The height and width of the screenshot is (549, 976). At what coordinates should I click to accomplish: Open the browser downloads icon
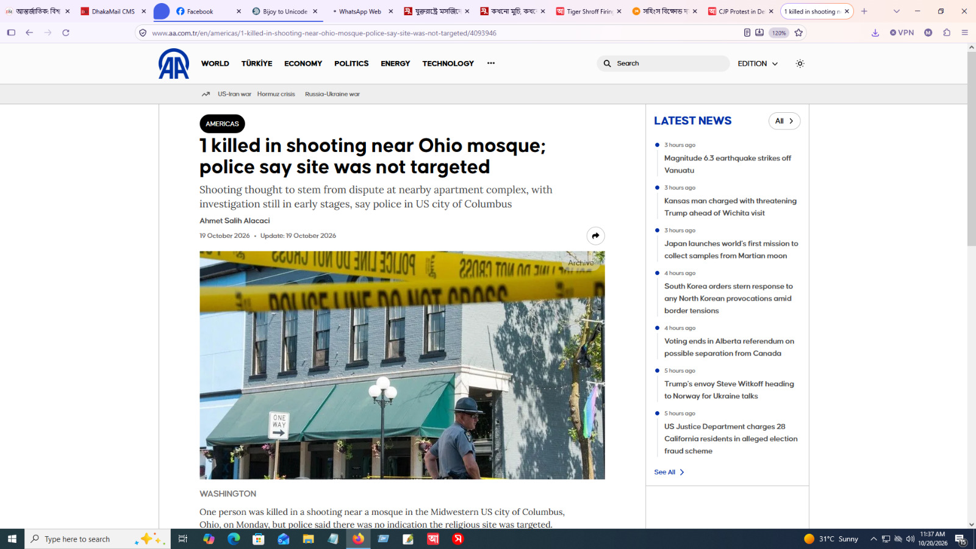(x=875, y=33)
